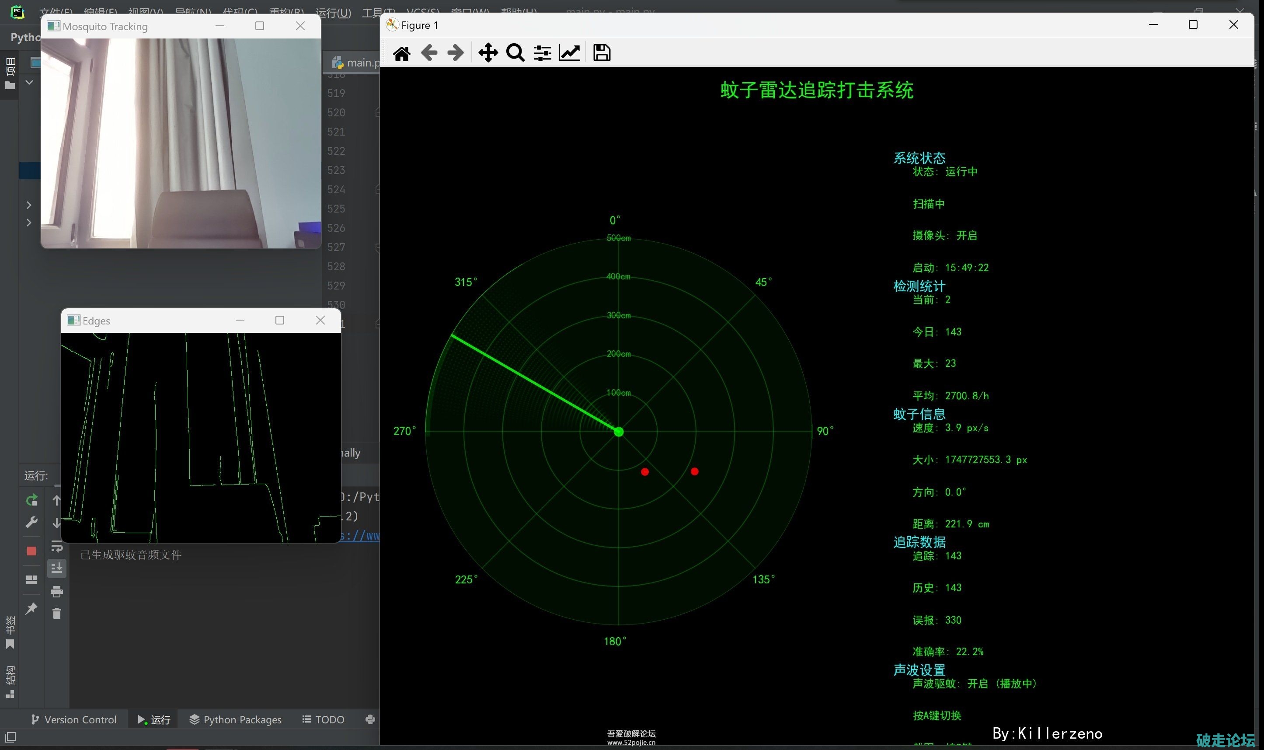
Task: Toggle pin tab in run panel
Action: pyautogui.click(x=31, y=608)
